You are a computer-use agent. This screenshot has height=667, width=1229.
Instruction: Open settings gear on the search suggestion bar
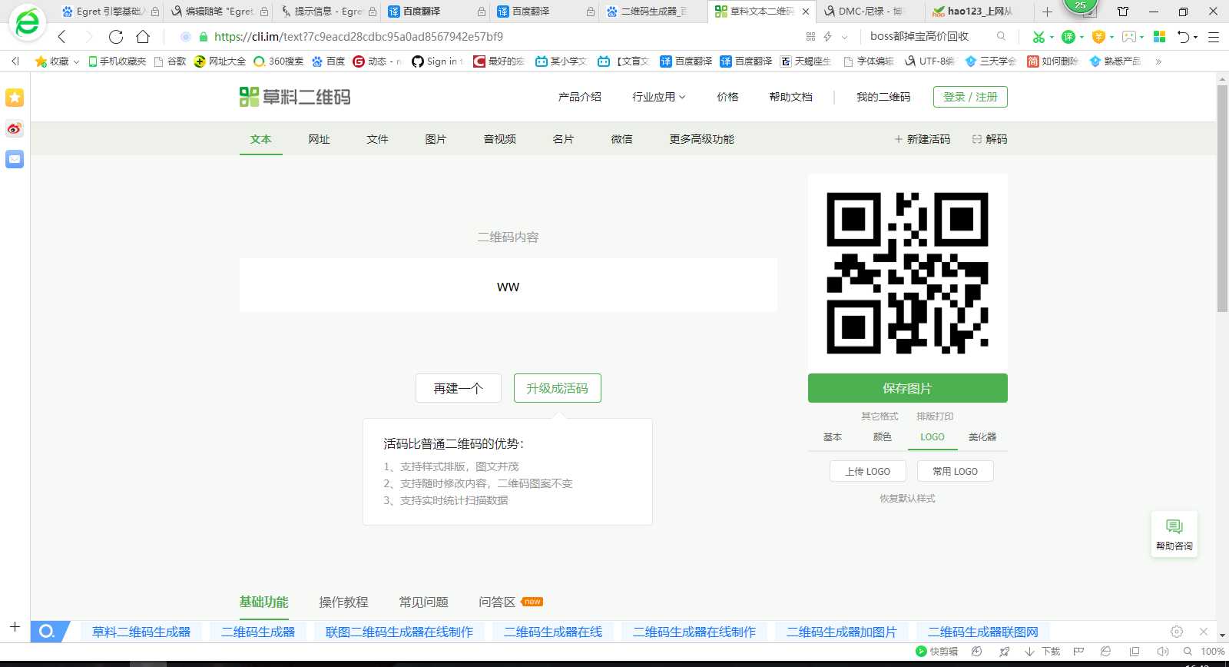click(x=1177, y=632)
